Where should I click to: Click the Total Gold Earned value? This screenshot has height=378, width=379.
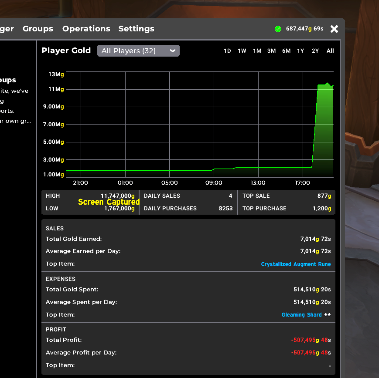(315, 239)
